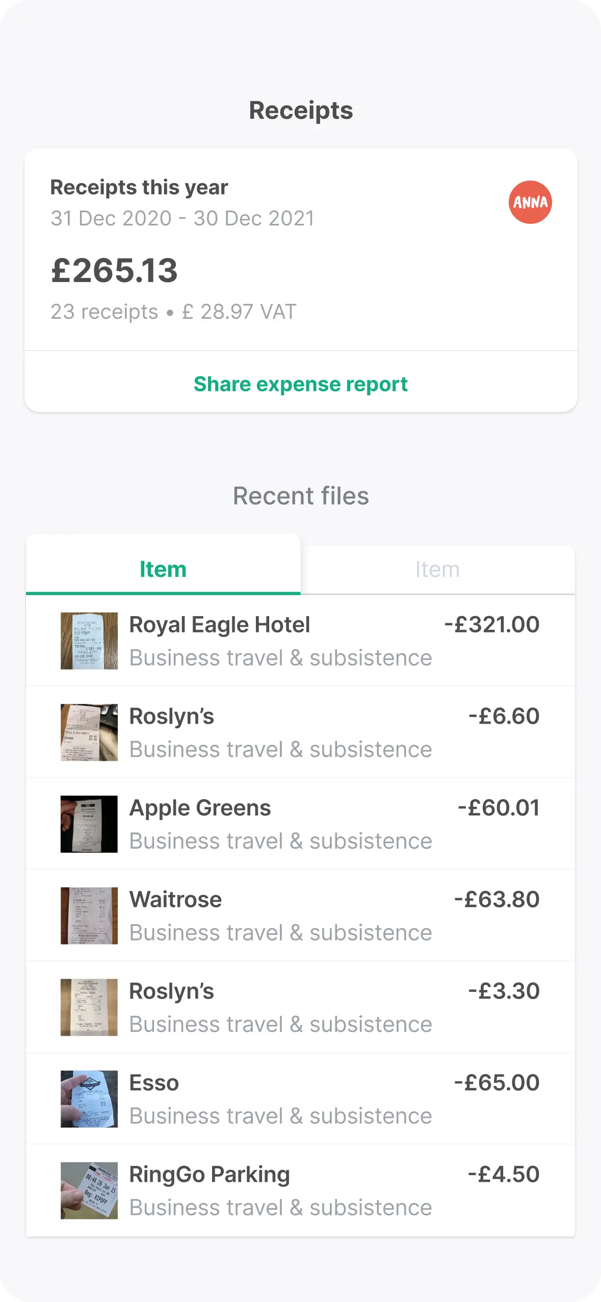Switch to the greyed-out Item tab
Screen dimensions: 601x1302
tap(437, 569)
